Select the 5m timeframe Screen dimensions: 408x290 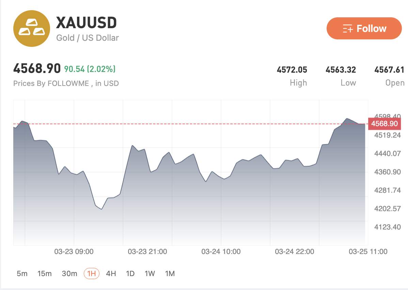[21, 273]
